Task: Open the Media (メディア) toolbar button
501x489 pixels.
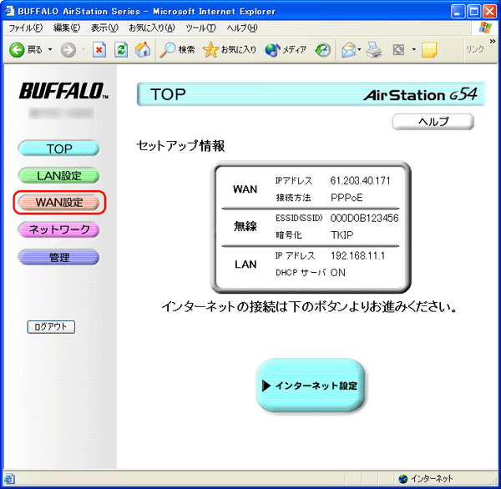Action: click(x=286, y=50)
